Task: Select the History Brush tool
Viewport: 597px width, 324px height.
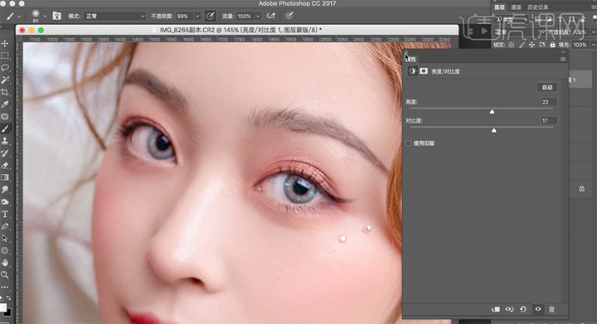Action: point(5,153)
